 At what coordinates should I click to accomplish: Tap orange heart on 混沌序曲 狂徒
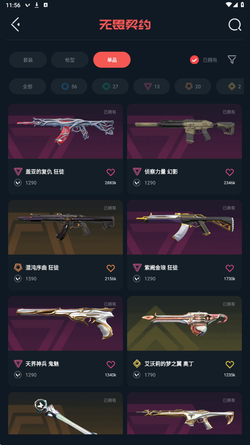[111, 268]
